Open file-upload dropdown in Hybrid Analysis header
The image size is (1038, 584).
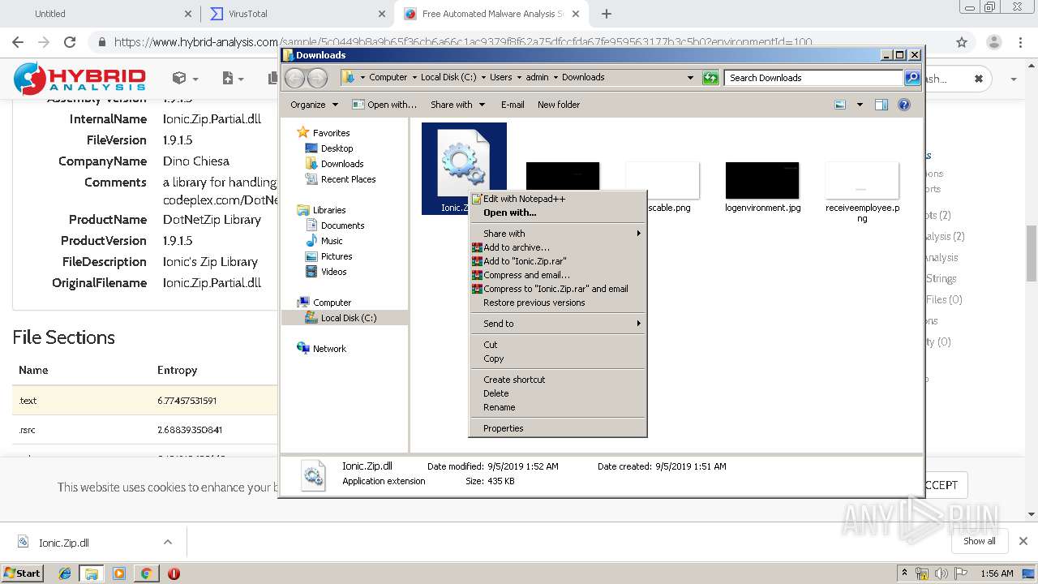(x=233, y=79)
